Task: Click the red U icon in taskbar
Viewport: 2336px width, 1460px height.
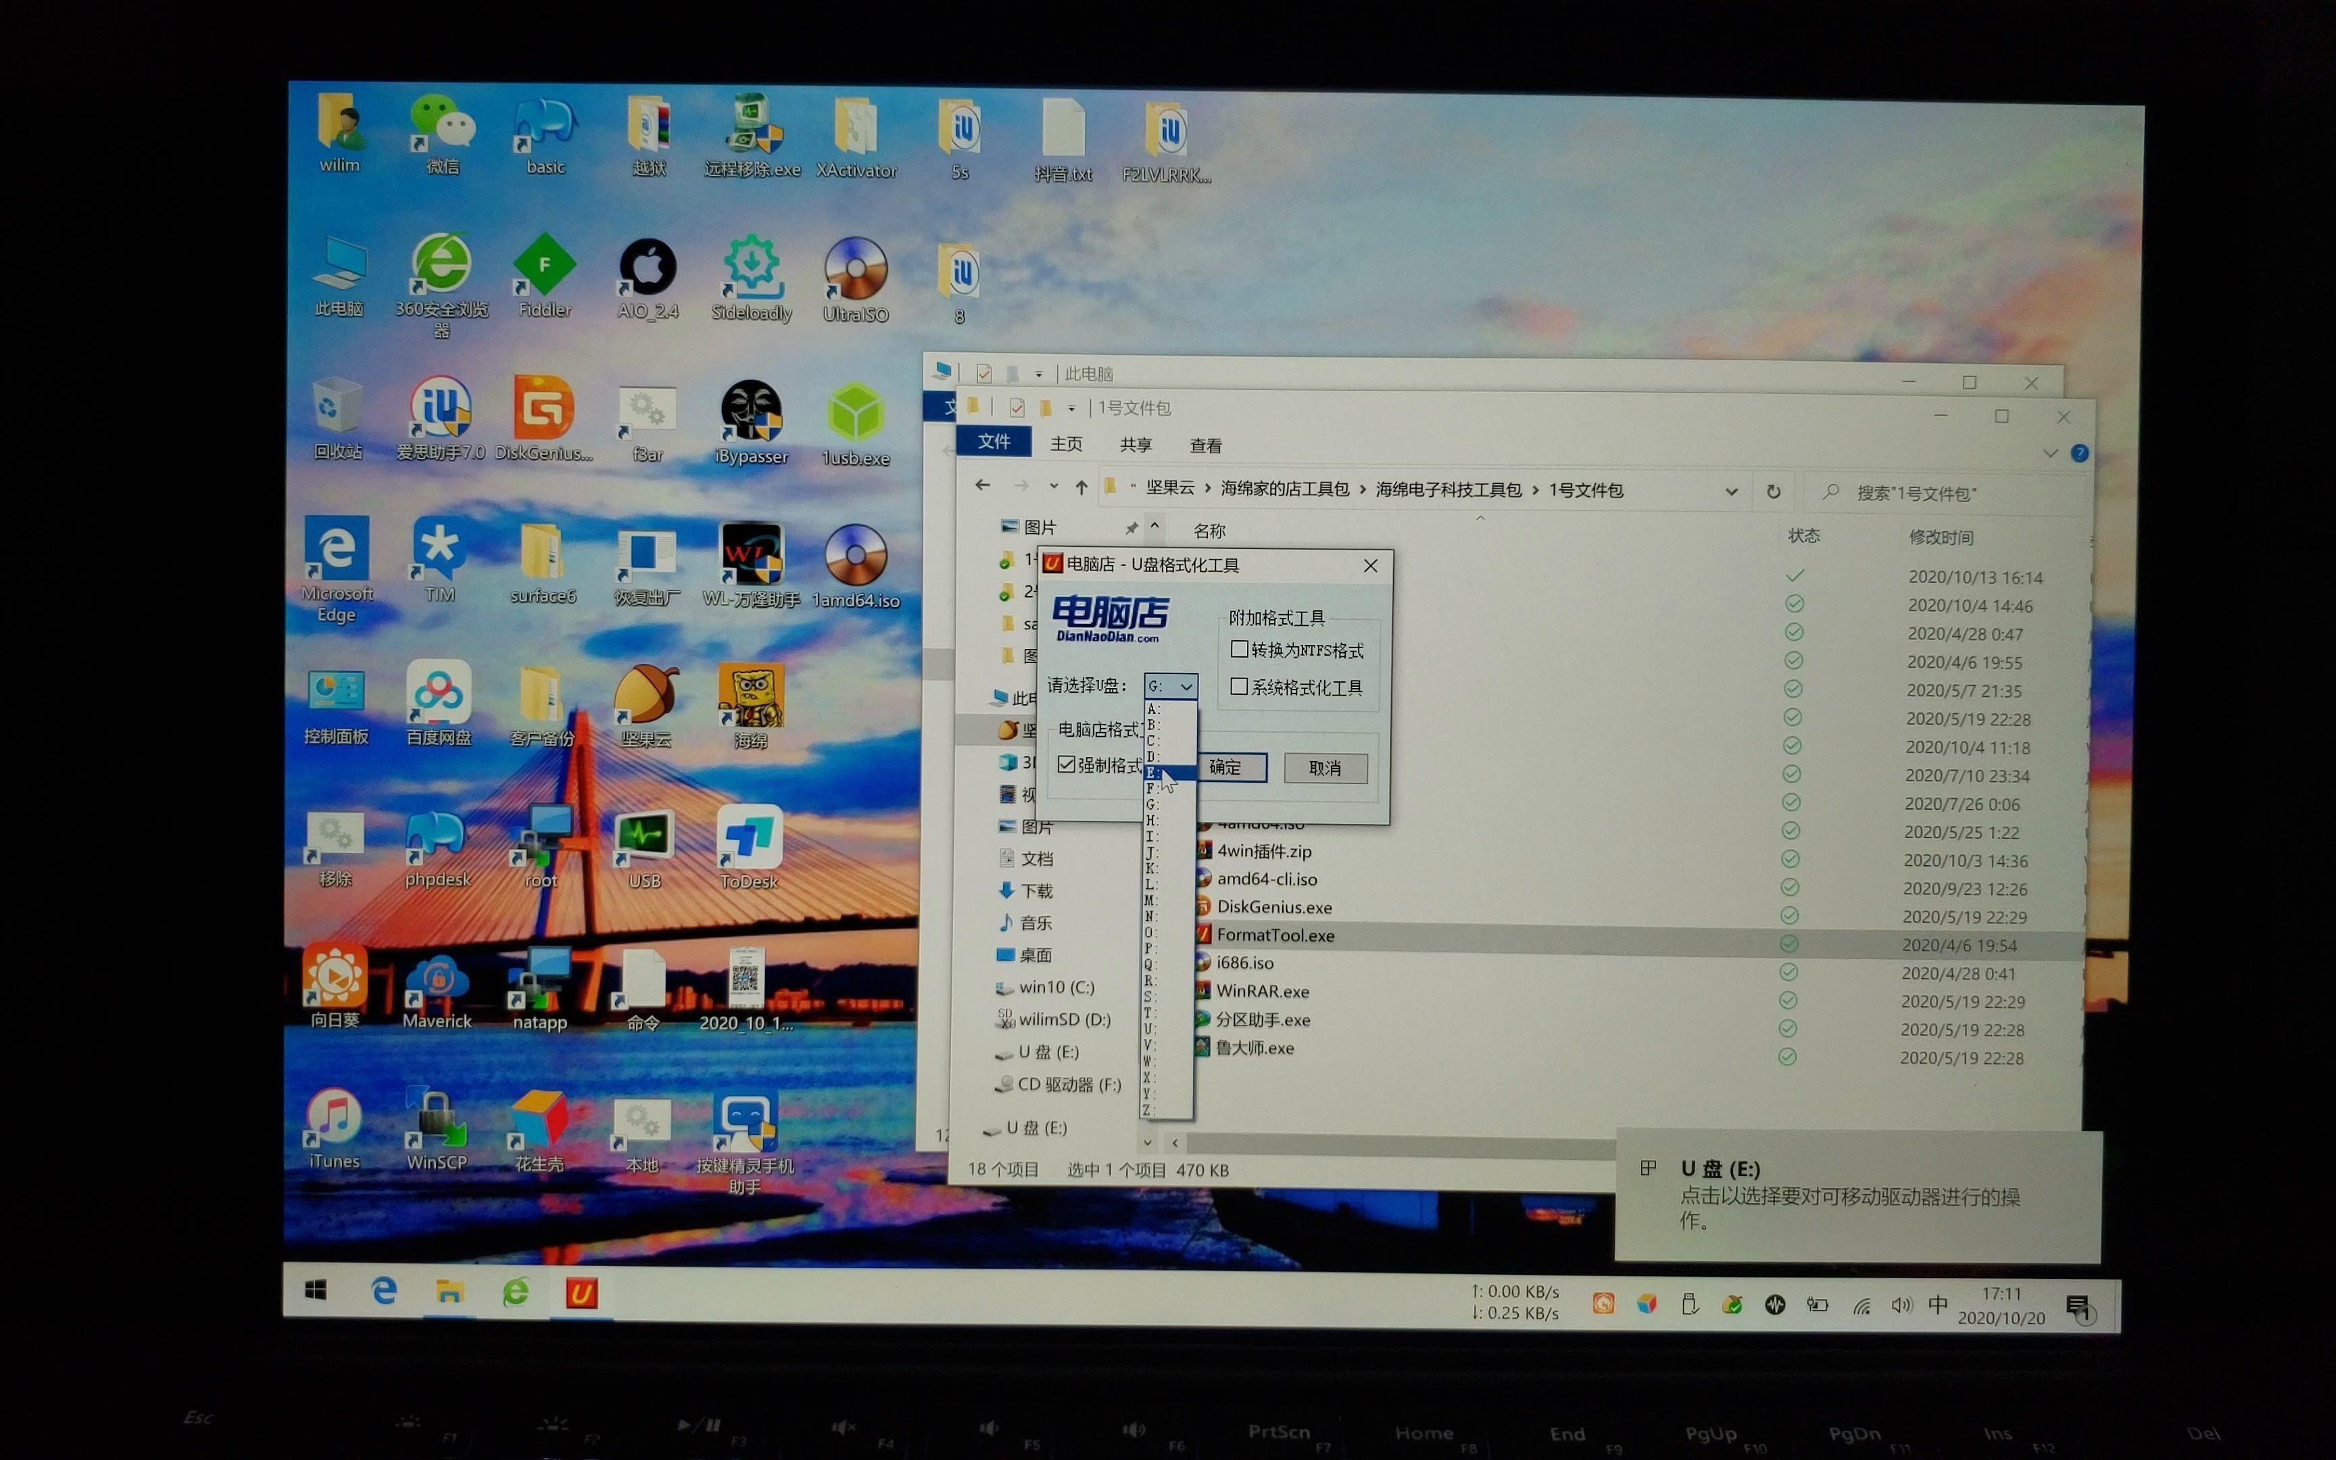Action: (581, 1293)
